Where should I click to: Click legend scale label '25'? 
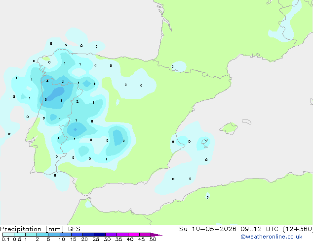click(x=96, y=239)
